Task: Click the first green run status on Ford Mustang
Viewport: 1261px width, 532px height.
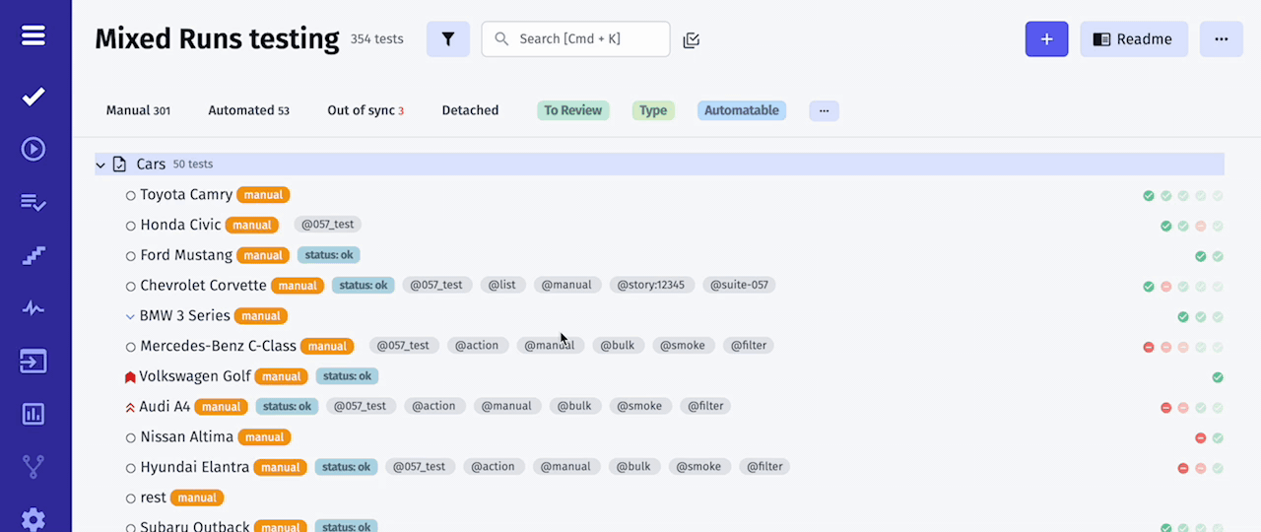Action: point(1200,256)
